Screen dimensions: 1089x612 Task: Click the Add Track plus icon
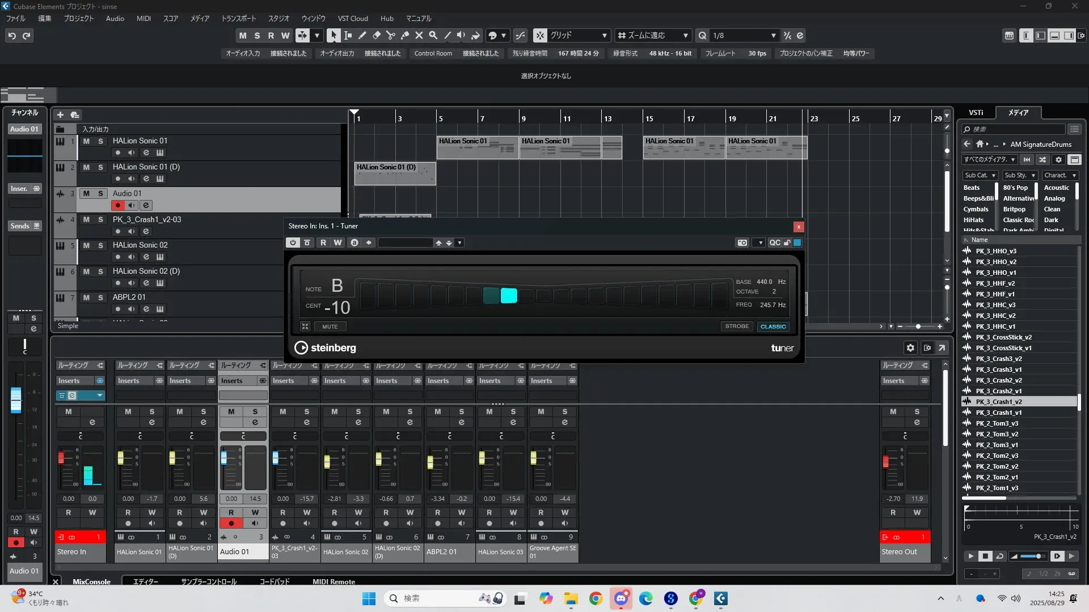point(60,114)
